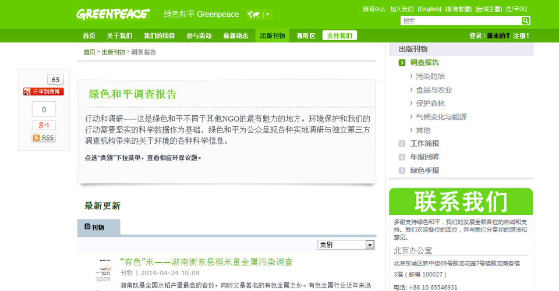Click the 联系我们 contact banner
Image resolution: width=559 pixels, height=291 pixels.
(461, 201)
